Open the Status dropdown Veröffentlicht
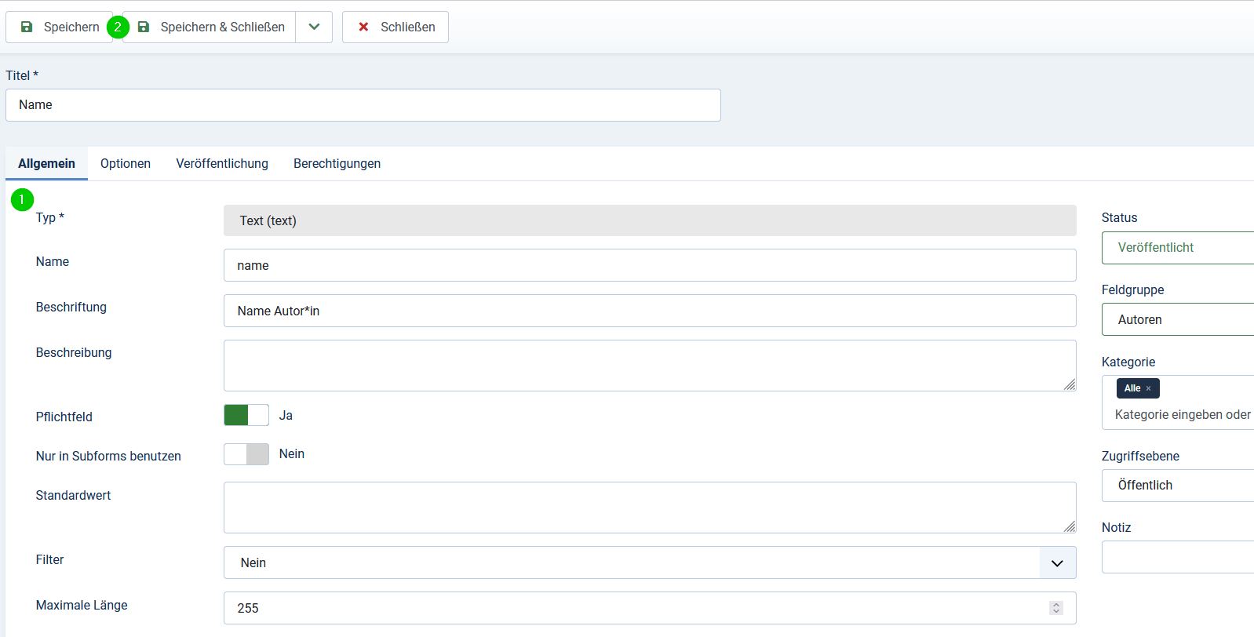 (x=1177, y=248)
